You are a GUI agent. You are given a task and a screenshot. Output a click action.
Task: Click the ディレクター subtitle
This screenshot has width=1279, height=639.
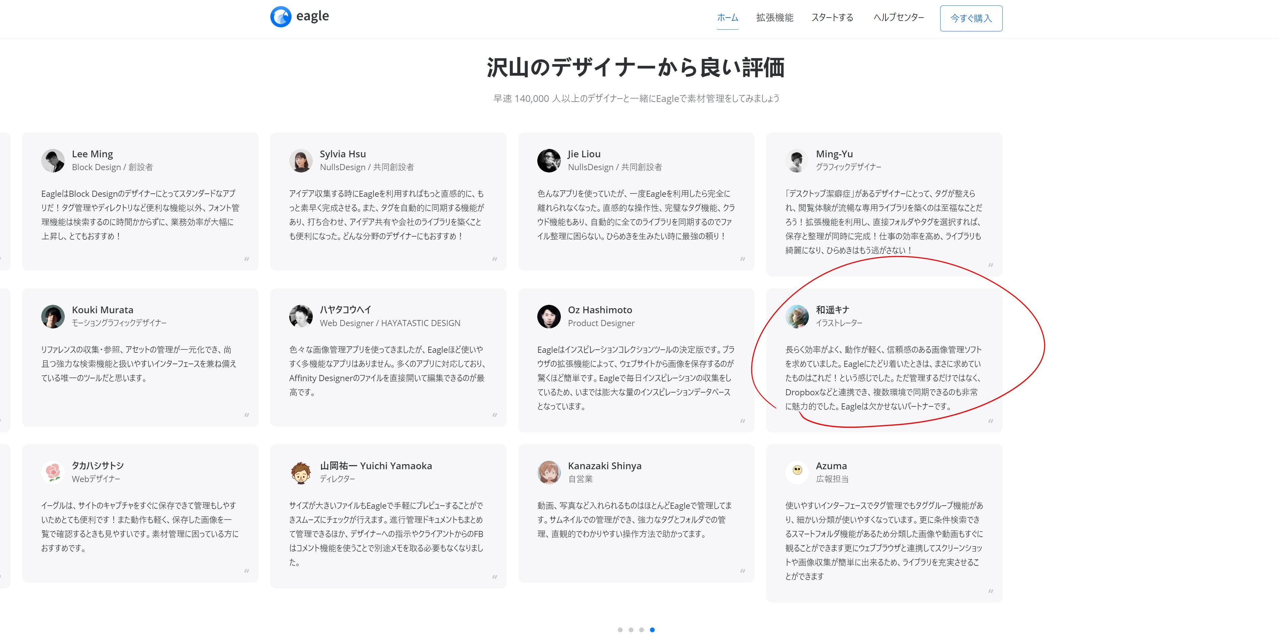(x=337, y=479)
